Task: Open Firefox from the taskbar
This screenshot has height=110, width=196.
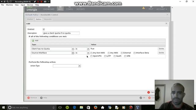Action: tap(96, 107)
